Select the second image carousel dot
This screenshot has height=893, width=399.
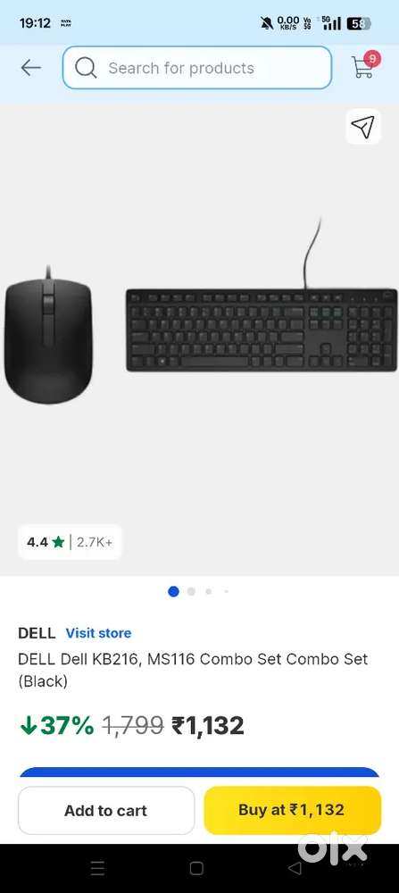[191, 591]
